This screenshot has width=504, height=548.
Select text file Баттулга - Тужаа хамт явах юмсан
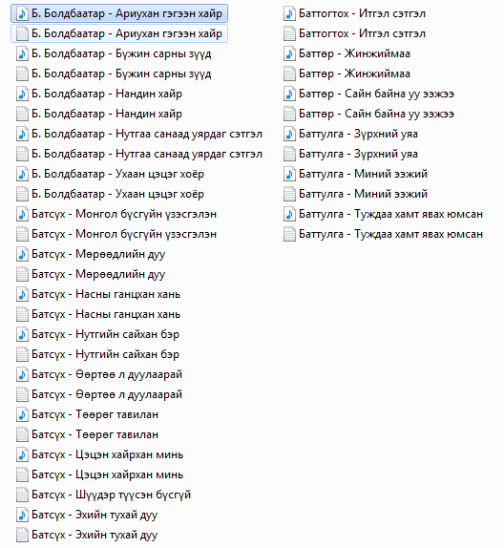[x=384, y=234]
